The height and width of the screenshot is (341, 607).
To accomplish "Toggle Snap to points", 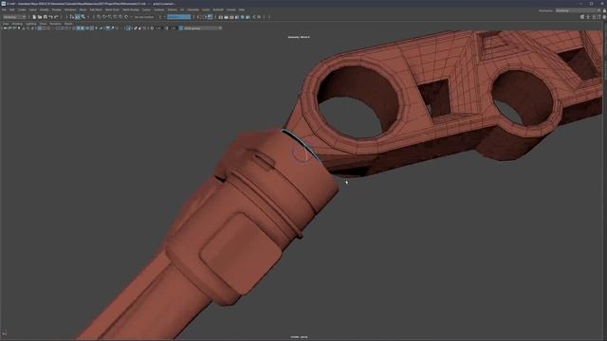I will click(110, 17).
